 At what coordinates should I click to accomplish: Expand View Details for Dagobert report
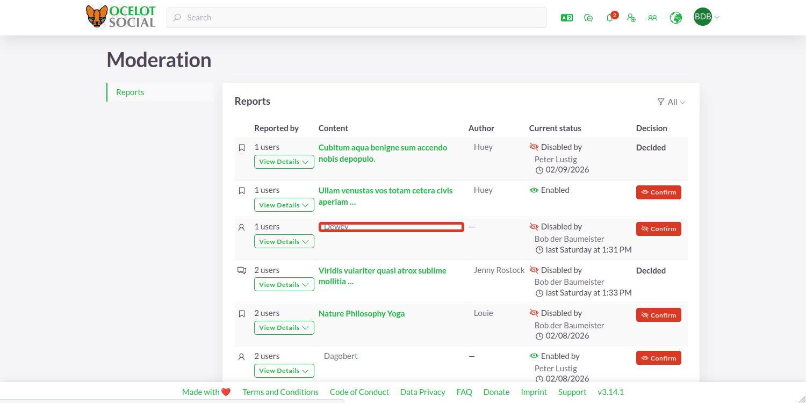click(284, 371)
